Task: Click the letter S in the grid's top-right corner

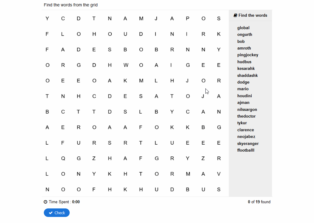Action: pyautogui.click(x=219, y=19)
